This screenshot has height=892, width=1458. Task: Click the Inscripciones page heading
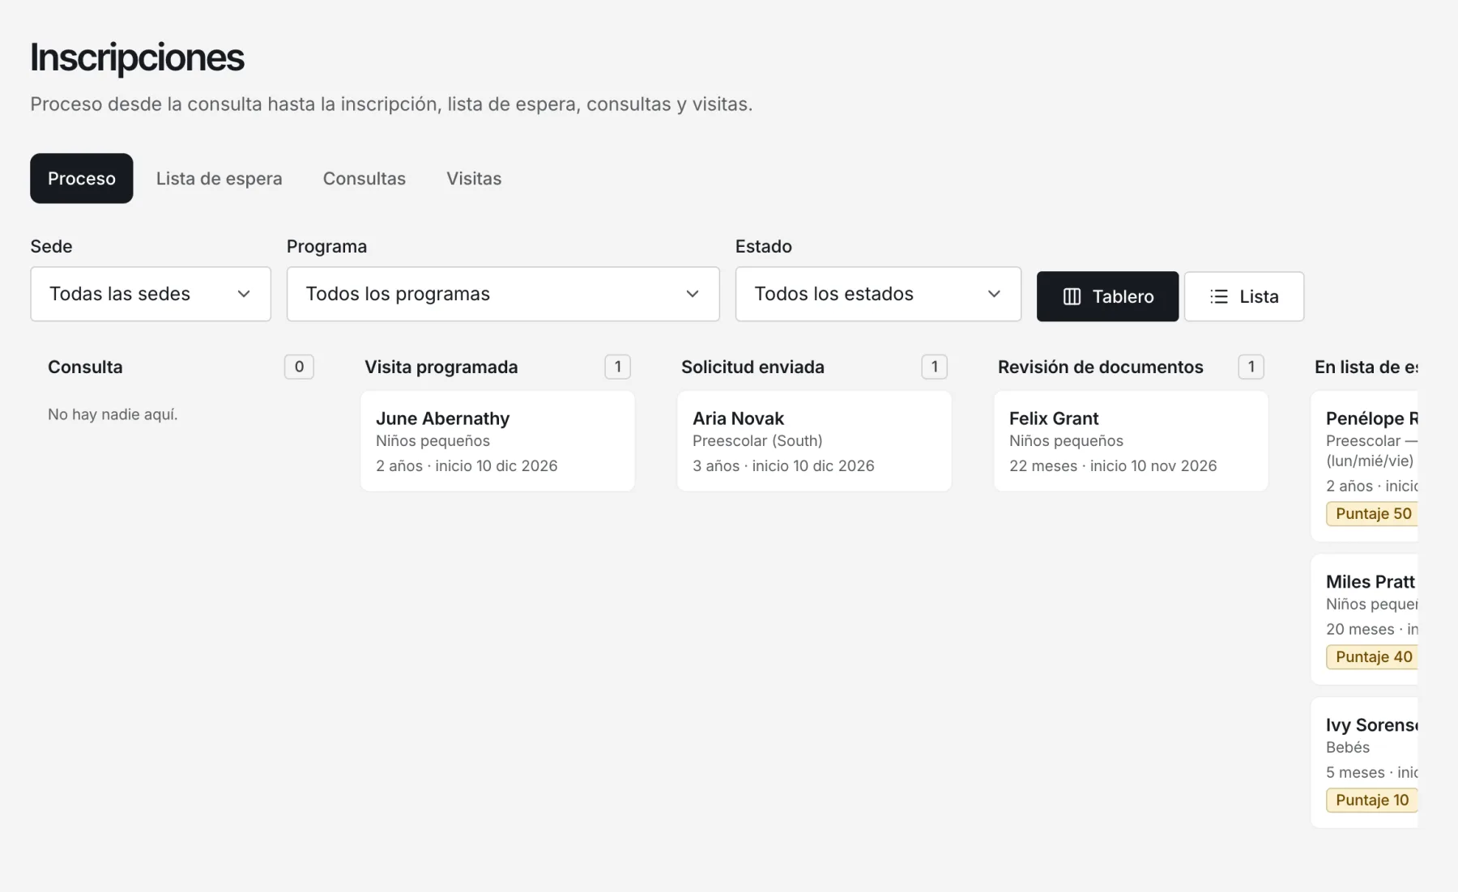[137, 57]
